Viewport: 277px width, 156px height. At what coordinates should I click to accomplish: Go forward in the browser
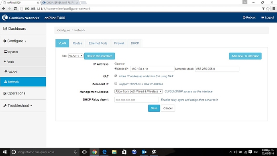point(9,9)
